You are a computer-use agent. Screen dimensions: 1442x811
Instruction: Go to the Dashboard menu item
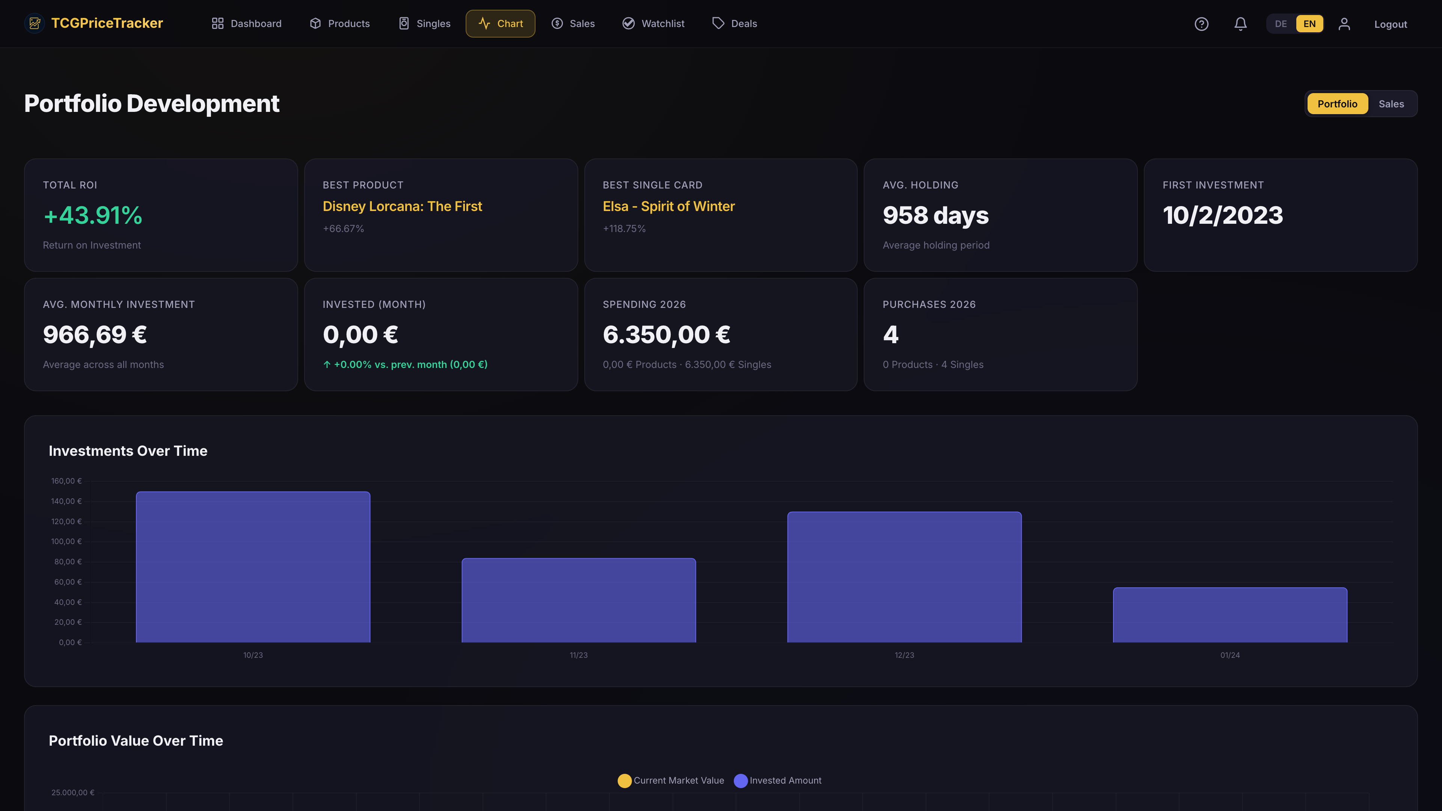pos(246,24)
